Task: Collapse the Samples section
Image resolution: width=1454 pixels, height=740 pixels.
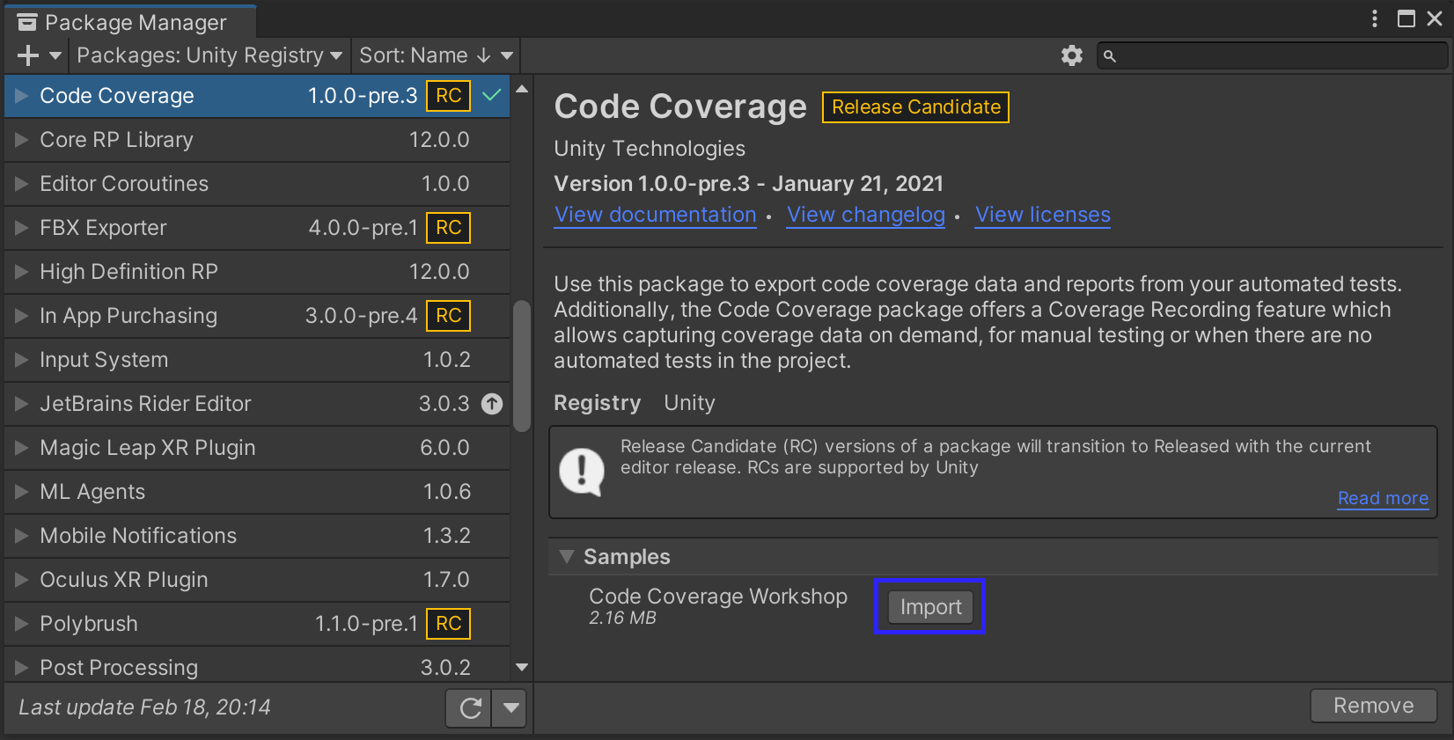Action: coord(568,557)
